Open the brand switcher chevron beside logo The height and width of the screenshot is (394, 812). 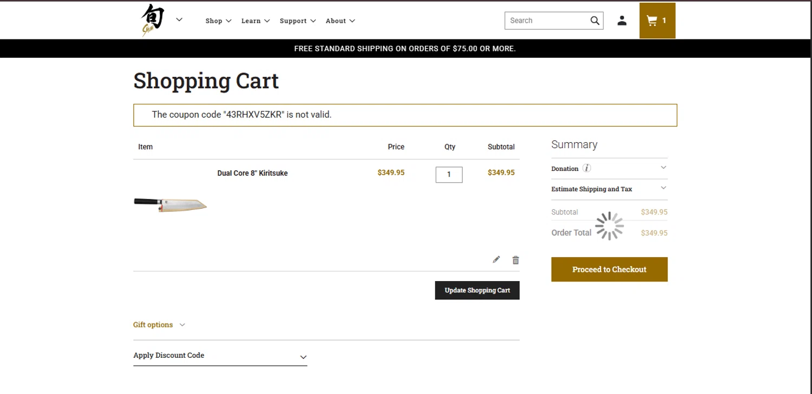pyautogui.click(x=179, y=20)
